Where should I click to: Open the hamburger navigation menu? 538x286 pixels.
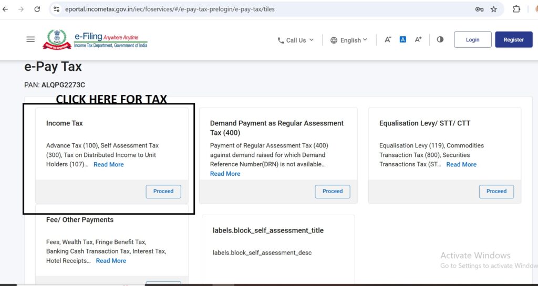point(30,39)
